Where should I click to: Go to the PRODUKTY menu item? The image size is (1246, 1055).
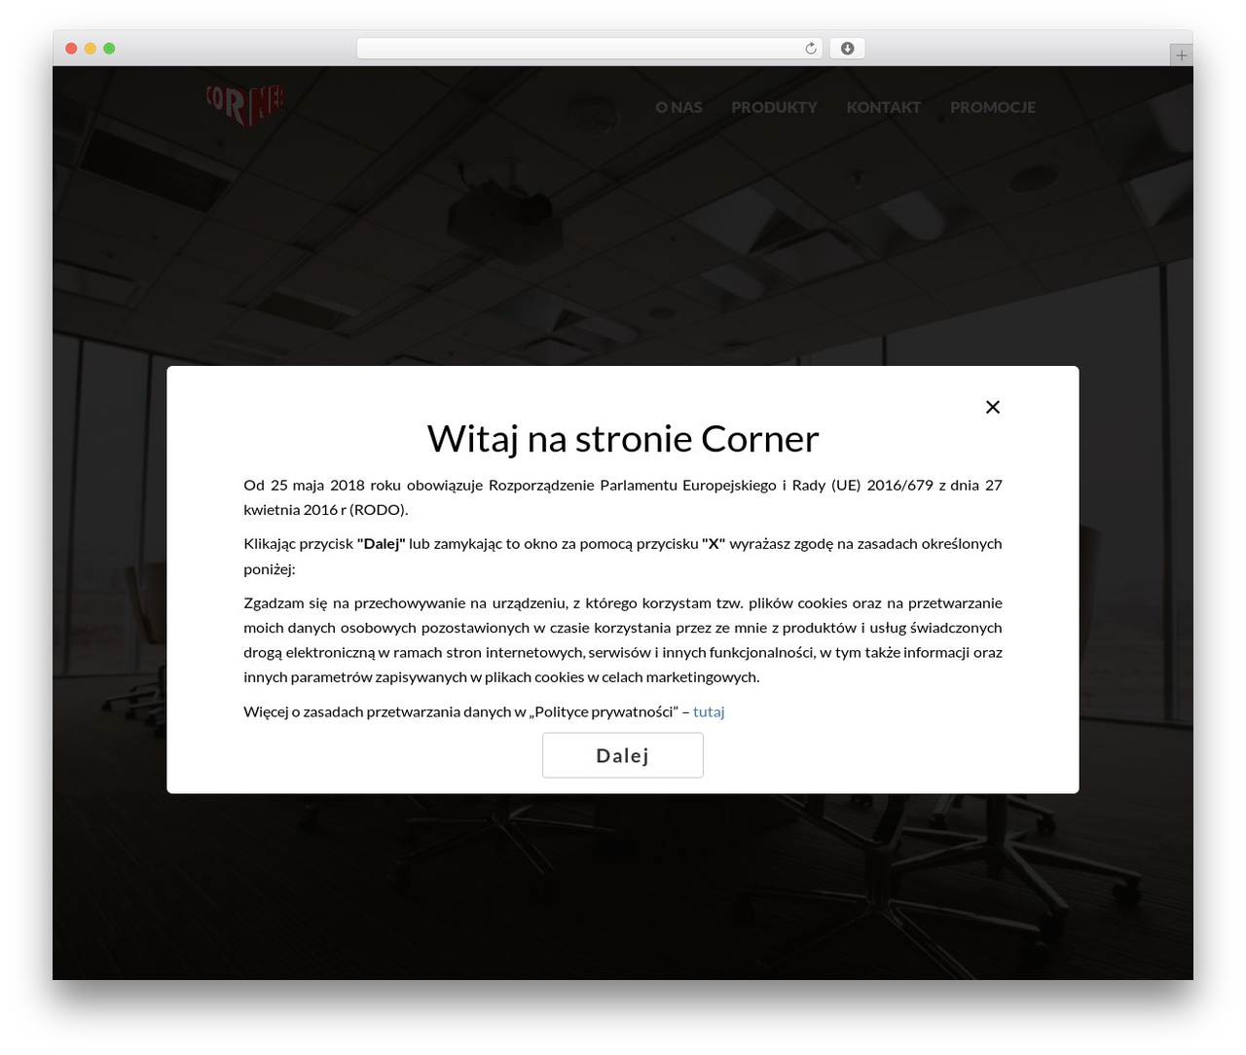click(x=774, y=107)
